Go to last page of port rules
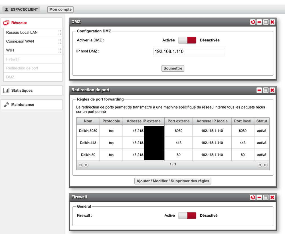Screen dimensions: 285x234 [x=265, y=165]
